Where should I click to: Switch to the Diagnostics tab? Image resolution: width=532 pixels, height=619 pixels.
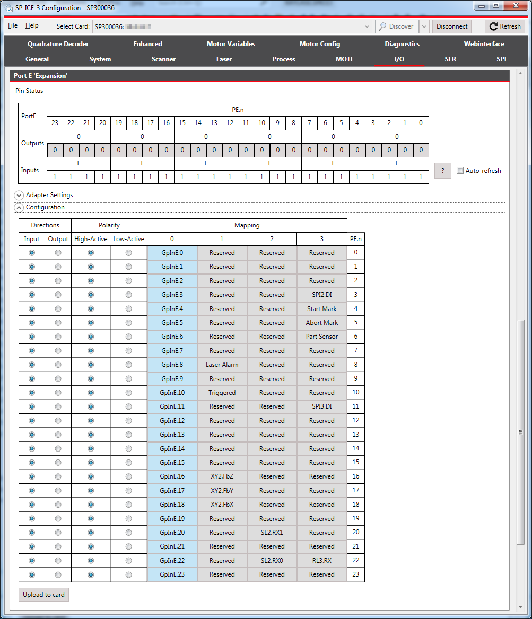402,44
